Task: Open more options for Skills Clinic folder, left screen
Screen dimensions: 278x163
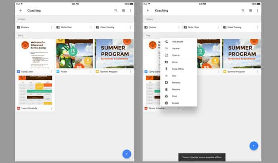Action: 91,27
